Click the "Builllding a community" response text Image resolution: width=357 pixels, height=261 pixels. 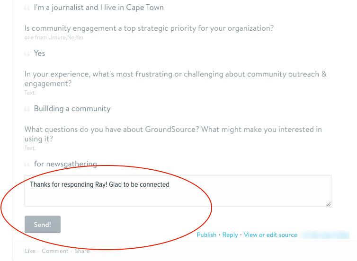[72, 109]
